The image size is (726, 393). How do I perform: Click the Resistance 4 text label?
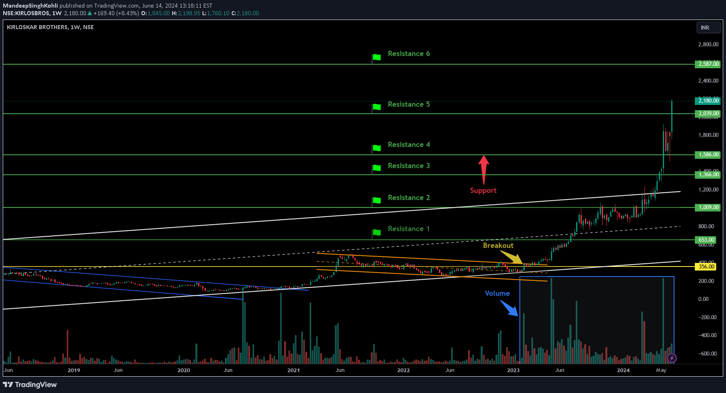(409, 144)
